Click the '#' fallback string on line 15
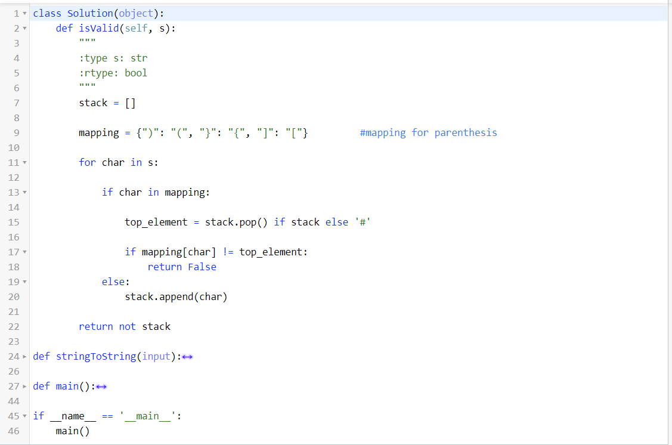672x445 pixels. (363, 222)
